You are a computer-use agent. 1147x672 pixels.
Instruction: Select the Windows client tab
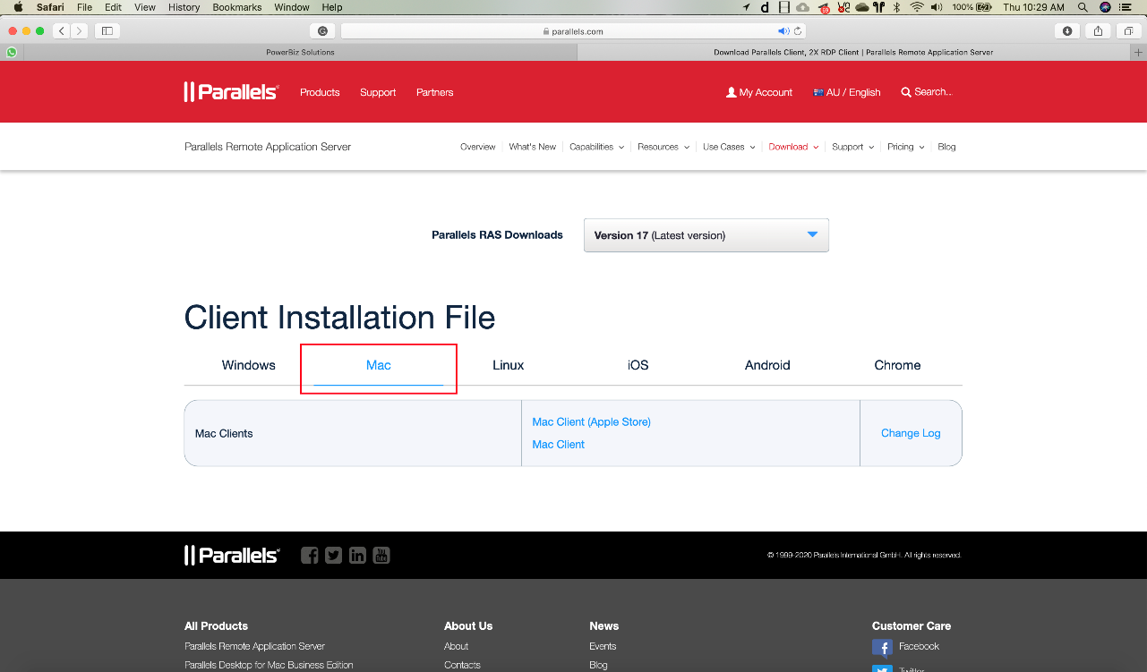(249, 365)
